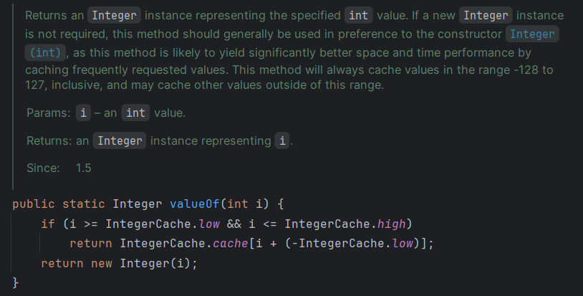
Task: Click the 'i' code tag ending the Returns line
Action: (x=283, y=140)
